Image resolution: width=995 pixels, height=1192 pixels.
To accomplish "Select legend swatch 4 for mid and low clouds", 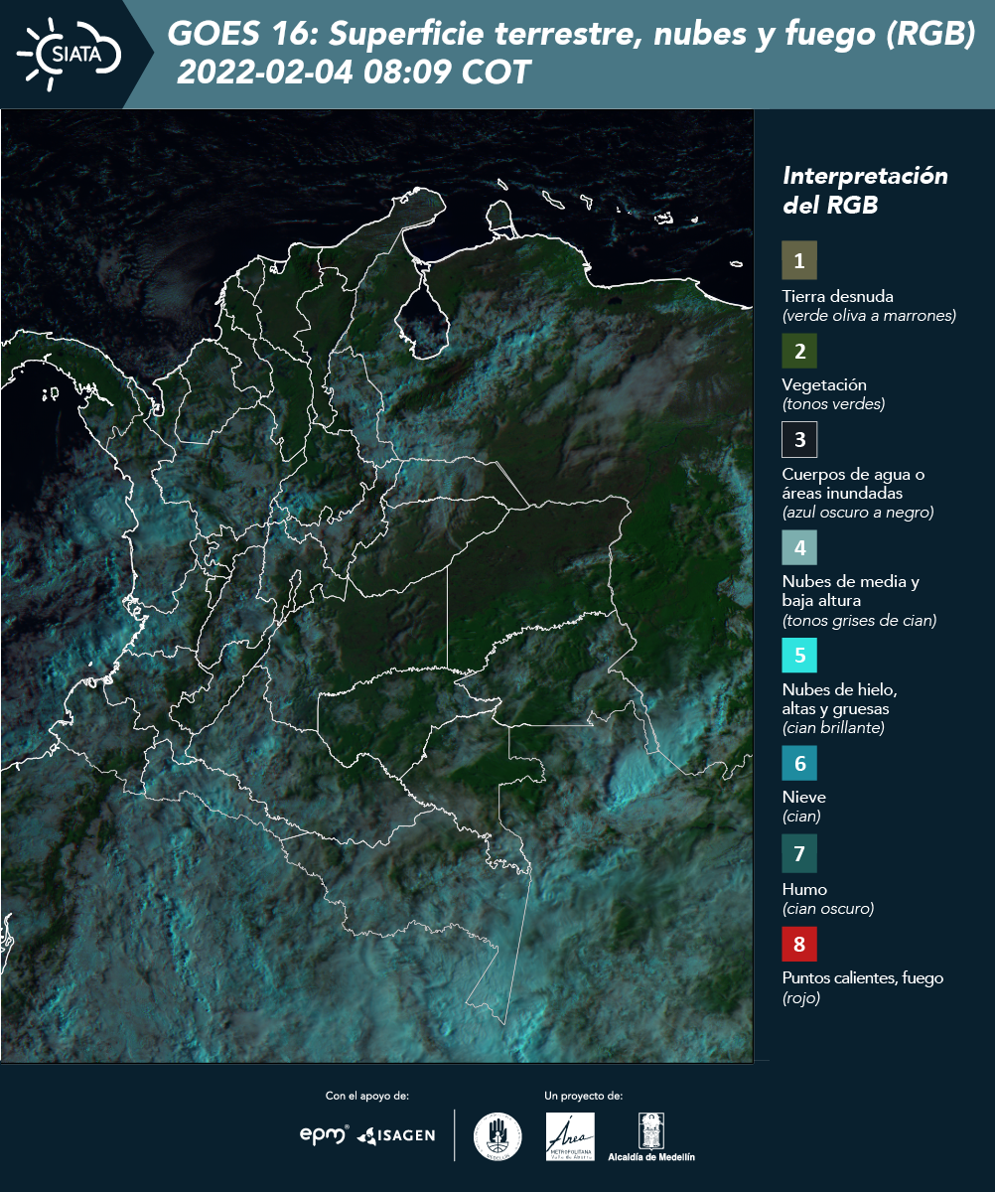I will click(799, 546).
